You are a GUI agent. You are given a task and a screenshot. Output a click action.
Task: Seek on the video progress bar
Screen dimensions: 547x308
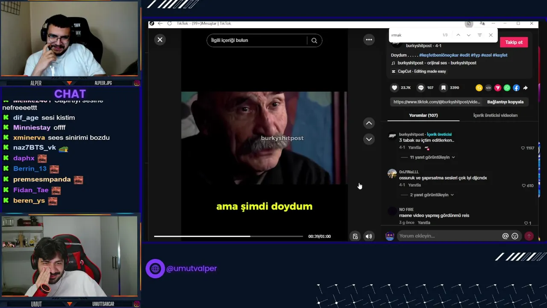228,236
